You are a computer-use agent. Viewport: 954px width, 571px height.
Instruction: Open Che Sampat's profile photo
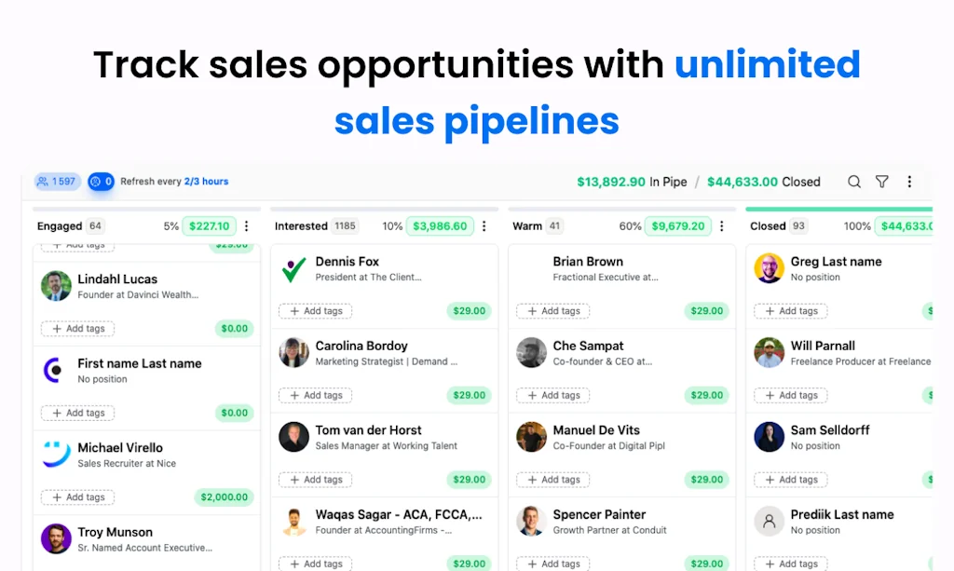(531, 353)
